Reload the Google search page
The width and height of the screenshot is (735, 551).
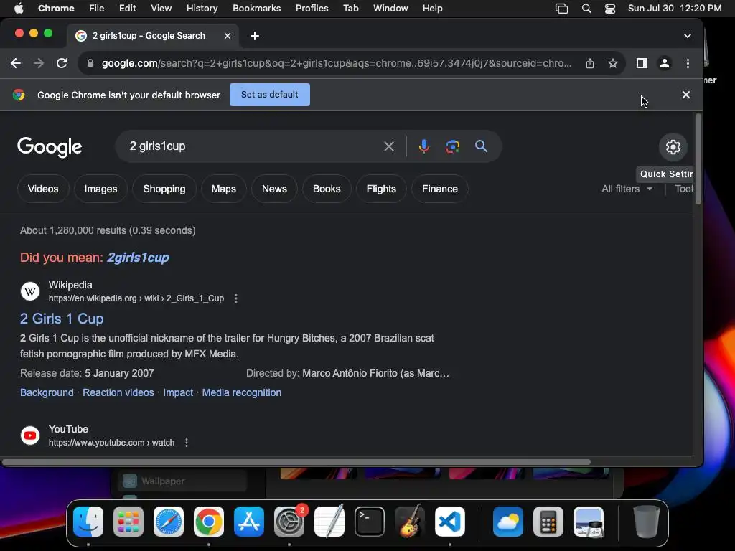[x=62, y=63]
